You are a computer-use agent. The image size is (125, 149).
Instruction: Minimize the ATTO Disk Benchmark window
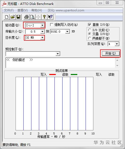[100, 3]
